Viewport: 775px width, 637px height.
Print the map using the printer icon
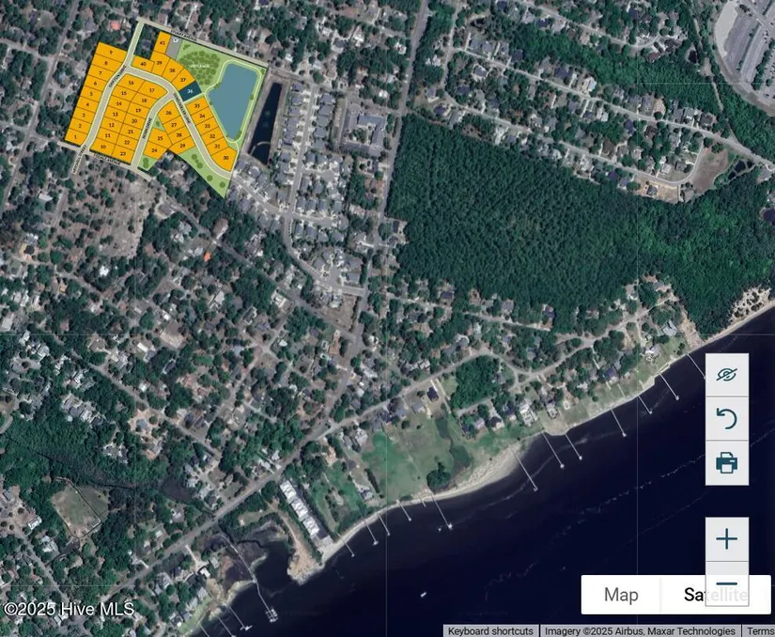(x=726, y=462)
